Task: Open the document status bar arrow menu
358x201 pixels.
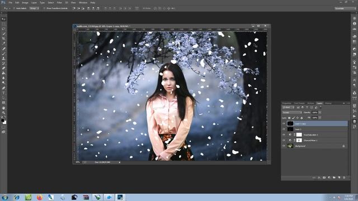Action: point(119,162)
